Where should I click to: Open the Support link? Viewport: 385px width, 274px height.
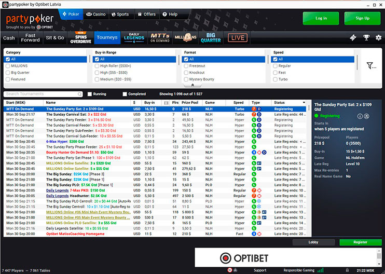point(260,270)
